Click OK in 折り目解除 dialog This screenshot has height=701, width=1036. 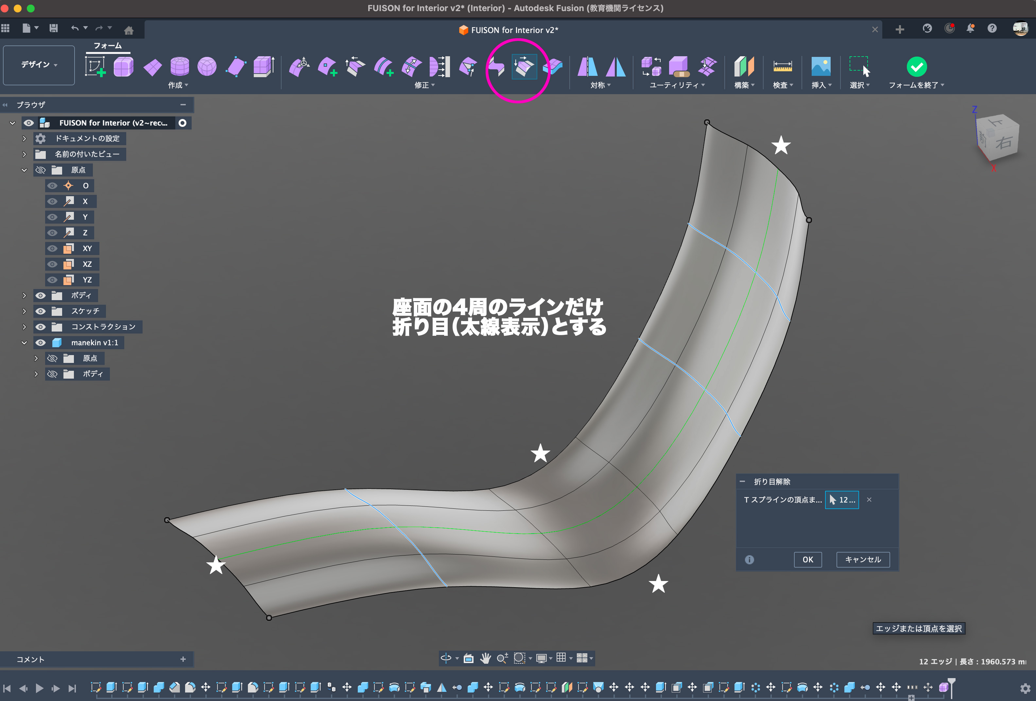pos(807,559)
